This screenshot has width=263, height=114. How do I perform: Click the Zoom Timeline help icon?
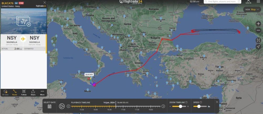[186, 102]
